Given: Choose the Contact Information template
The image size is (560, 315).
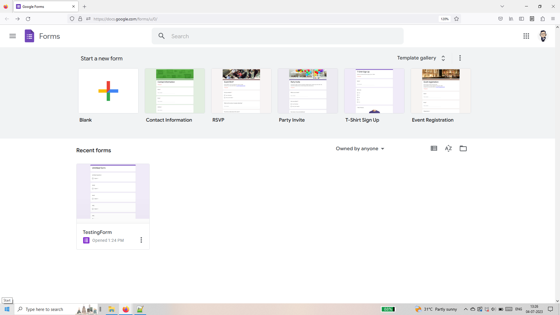Looking at the screenshot, I should (x=175, y=91).
